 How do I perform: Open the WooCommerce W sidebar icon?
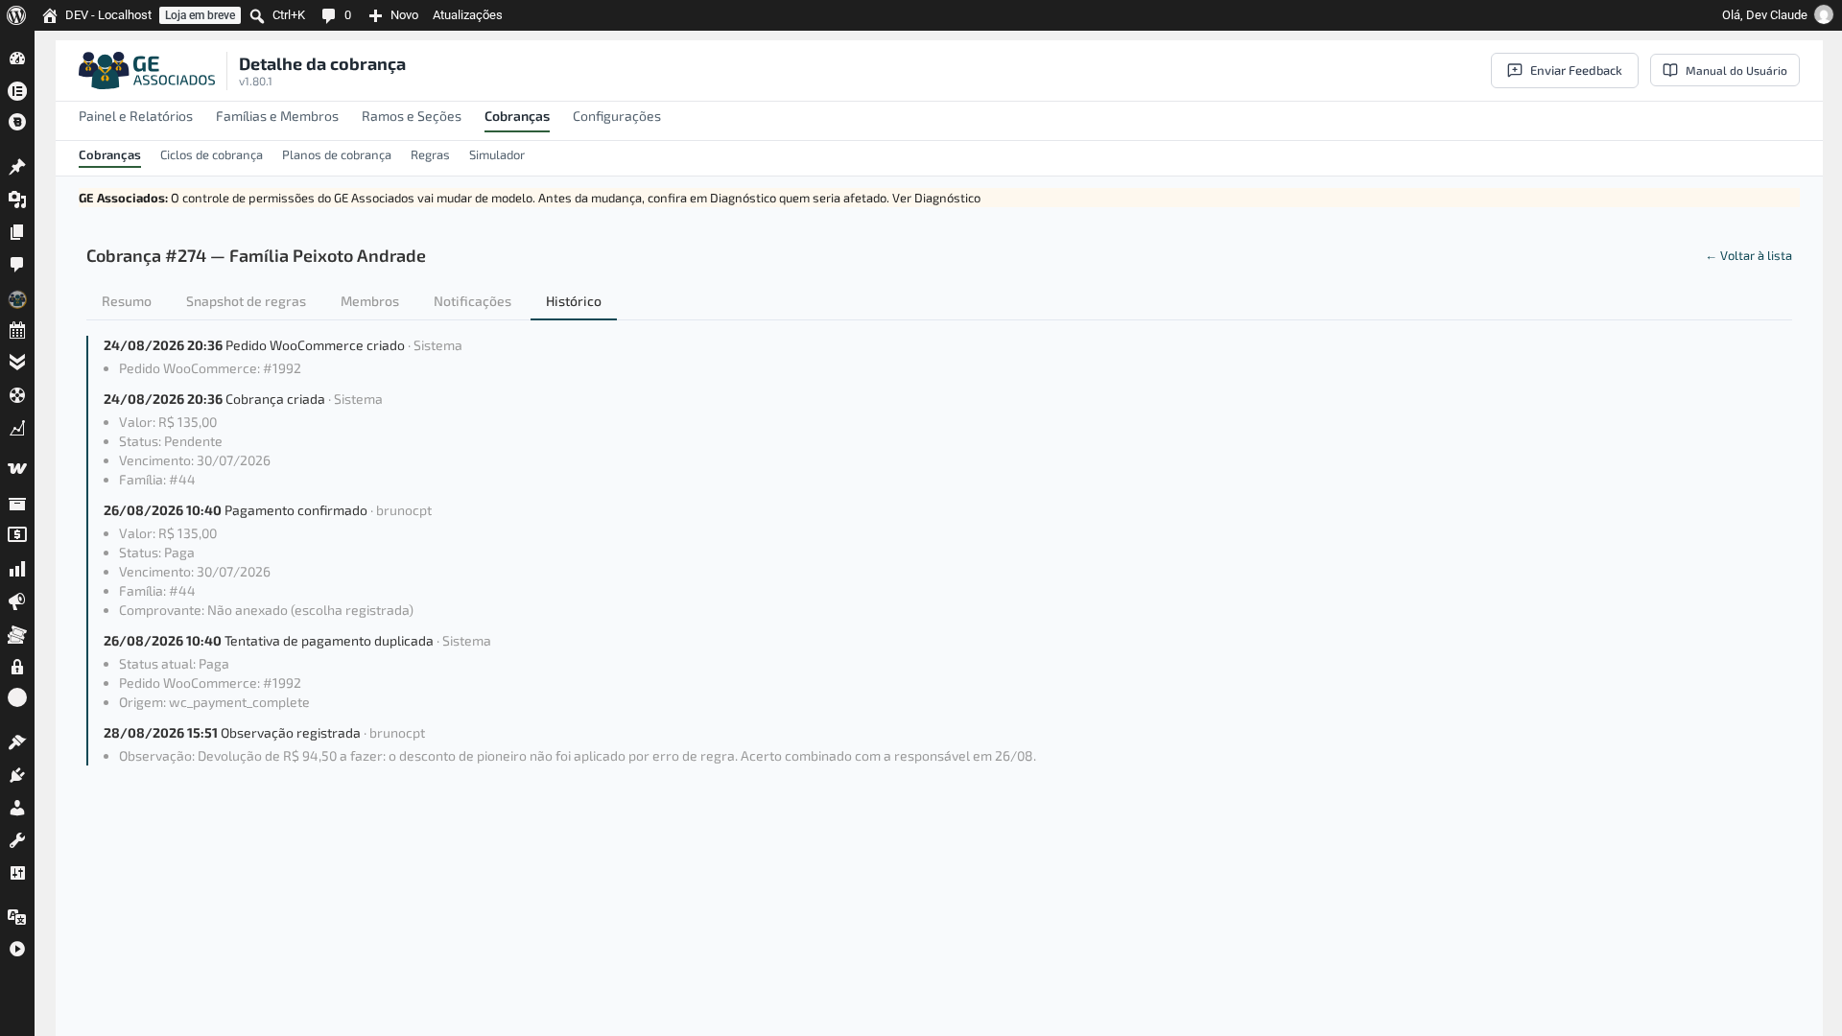click(17, 469)
